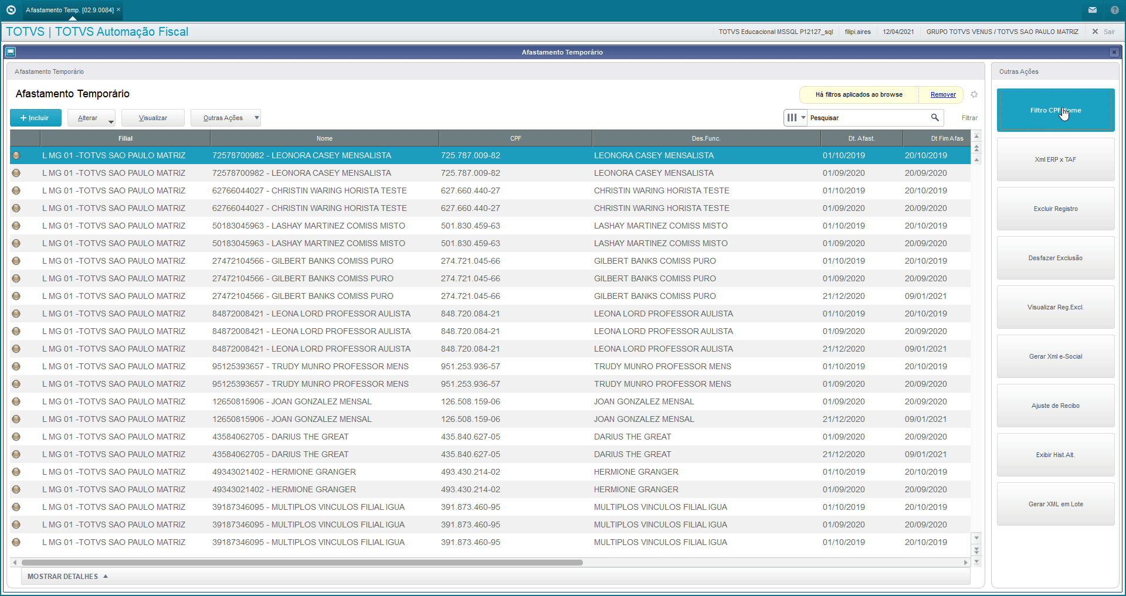Click status circle of DARIUS THE GREAT 21/12/2020 row
This screenshot has height=596, width=1126.
point(16,454)
